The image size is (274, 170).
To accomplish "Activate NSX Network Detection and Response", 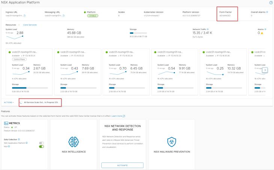I will coord(122,165).
